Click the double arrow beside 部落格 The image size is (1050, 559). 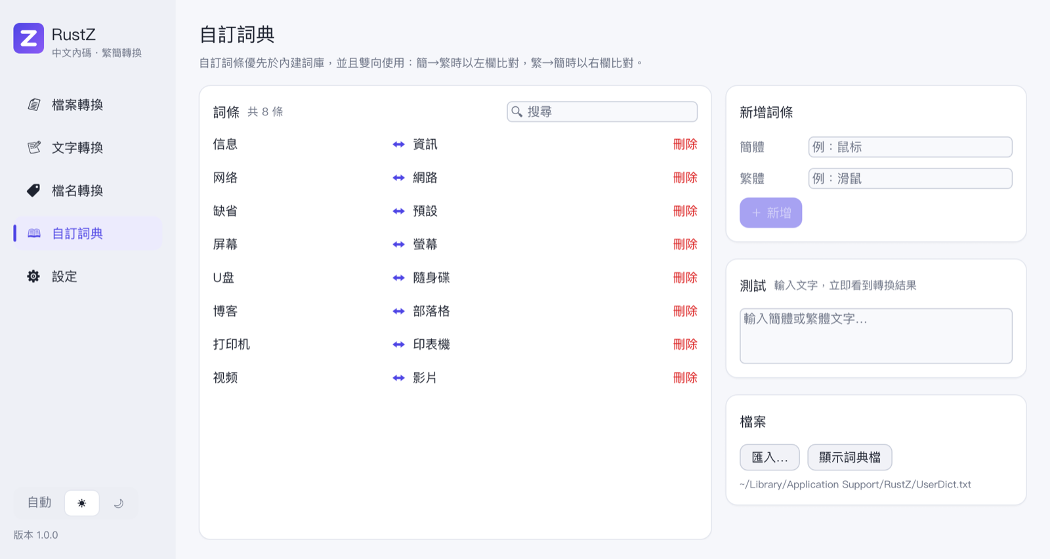tap(398, 312)
